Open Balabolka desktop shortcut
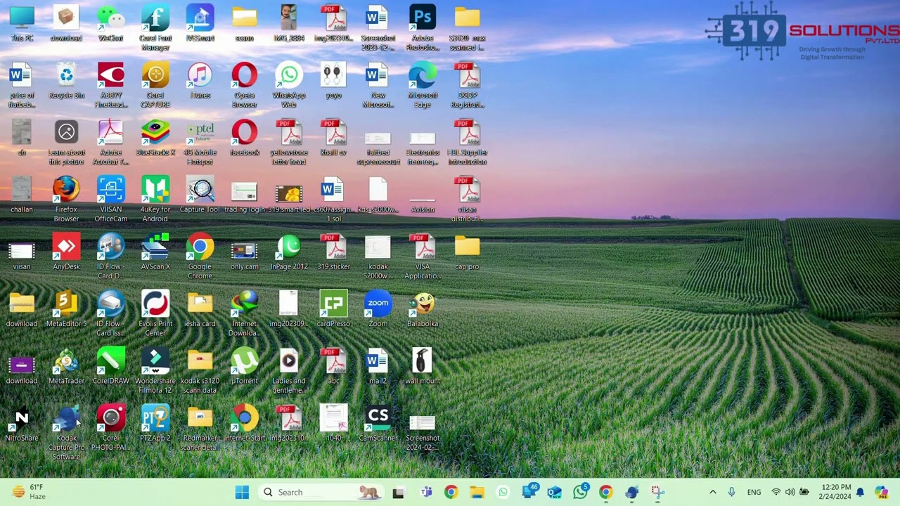This screenshot has width=900, height=506. pyautogui.click(x=423, y=309)
